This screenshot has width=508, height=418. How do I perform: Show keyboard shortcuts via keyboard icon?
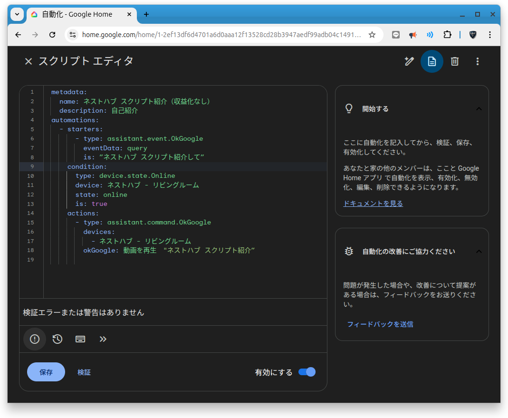(x=80, y=339)
